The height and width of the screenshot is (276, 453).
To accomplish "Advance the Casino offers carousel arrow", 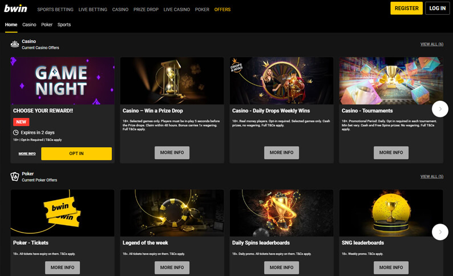I will coord(440,109).
